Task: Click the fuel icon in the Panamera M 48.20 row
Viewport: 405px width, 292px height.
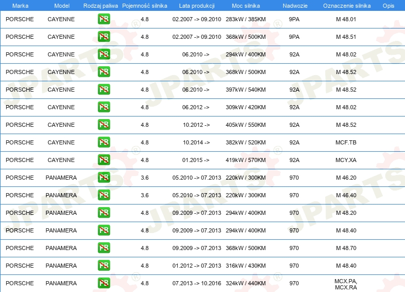Action: coord(104,213)
